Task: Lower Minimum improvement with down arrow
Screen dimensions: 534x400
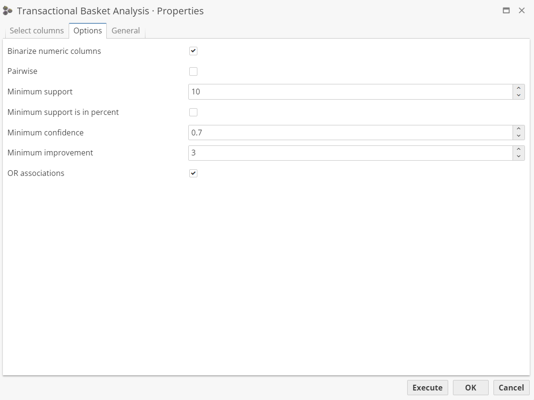Action: click(x=519, y=156)
